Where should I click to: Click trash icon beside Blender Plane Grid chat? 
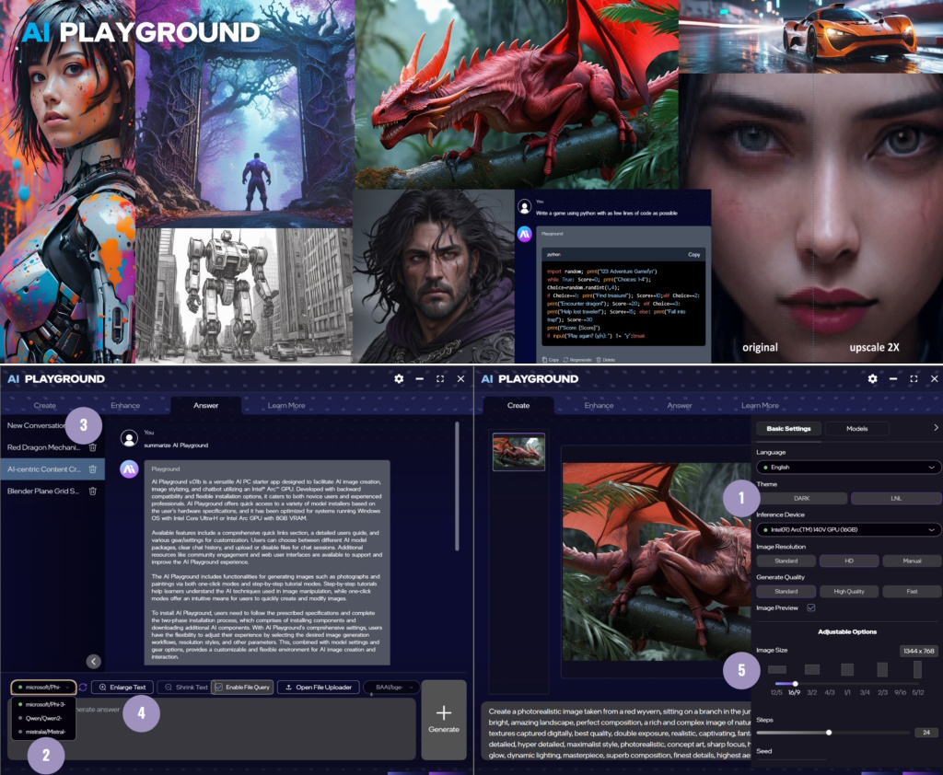coord(92,491)
